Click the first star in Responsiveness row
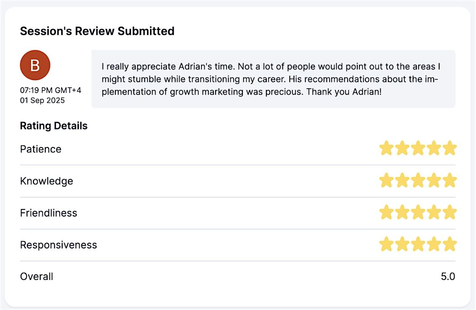 (386, 244)
